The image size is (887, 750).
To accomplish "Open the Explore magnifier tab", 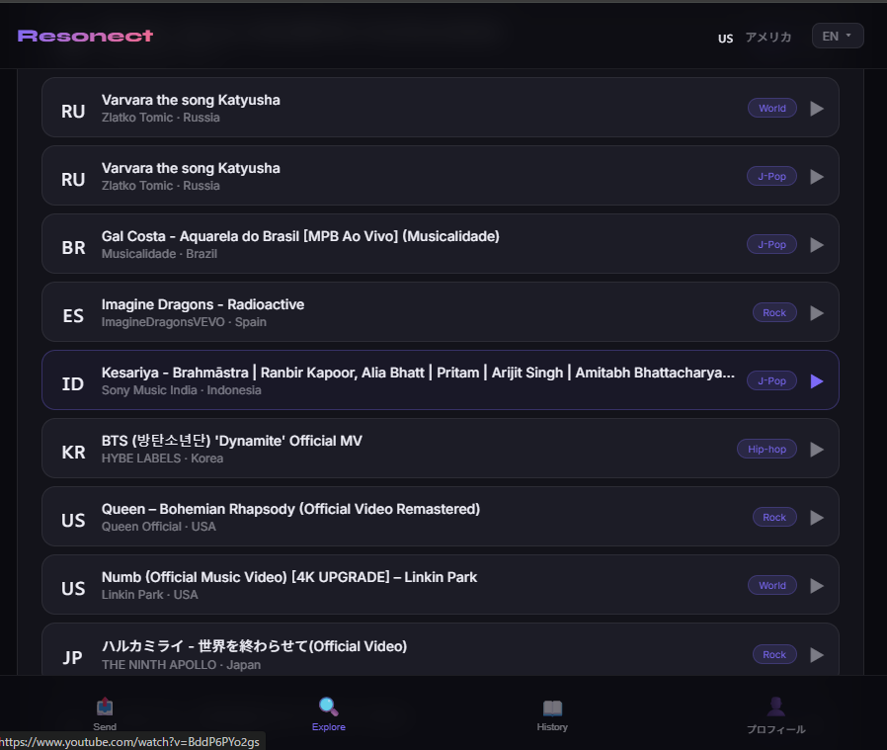I will [329, 707].
